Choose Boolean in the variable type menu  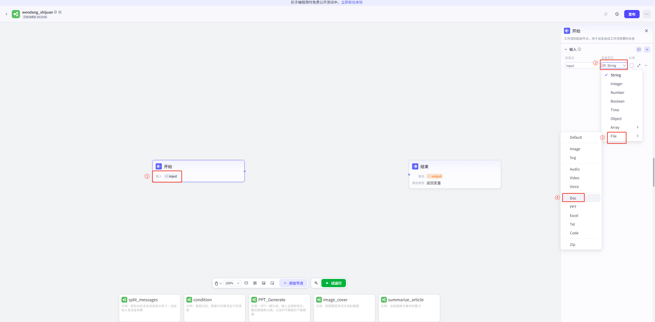618,101
